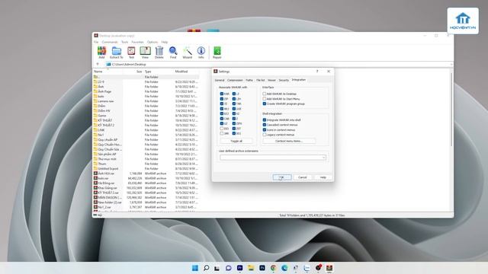The height and width of the screenshot is (274, 488).
Task: Enable Add WinRAR to Start Menu
Action: pos(265,99)
